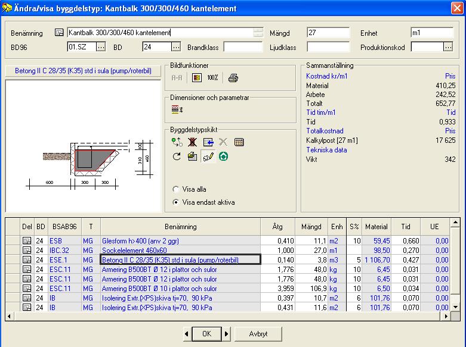Click the table's horizontal scroll right arrow
The height and width of the screenshot is (347, 466).
tap(446, 316)
